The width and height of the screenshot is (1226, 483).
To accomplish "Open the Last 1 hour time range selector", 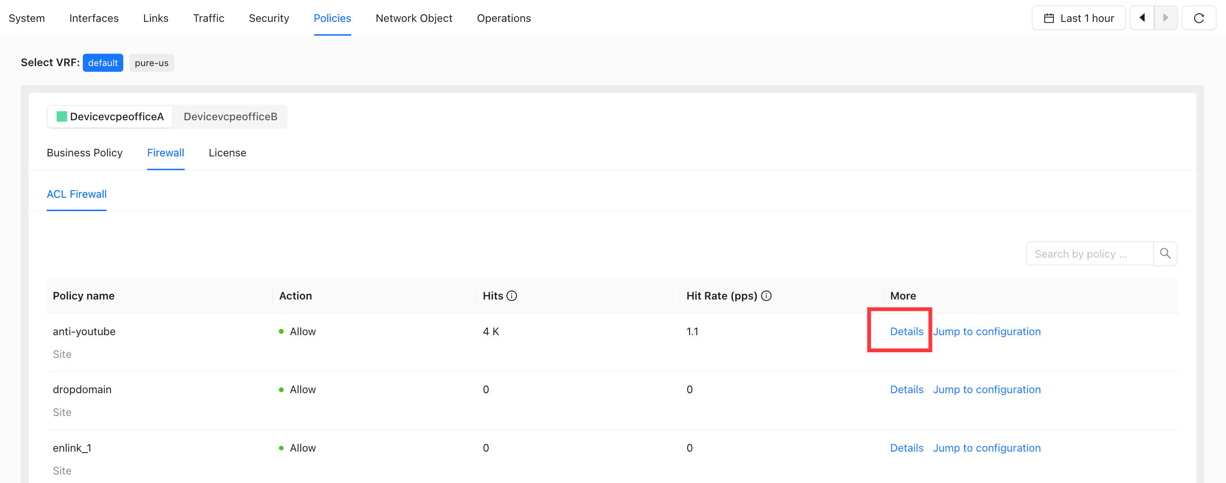I will tap(1078, 18).
